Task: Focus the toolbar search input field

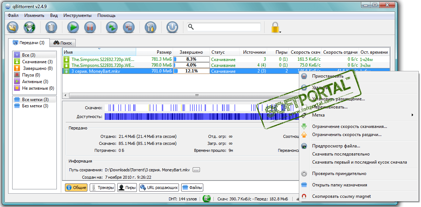Action: [x=224, y=27]
